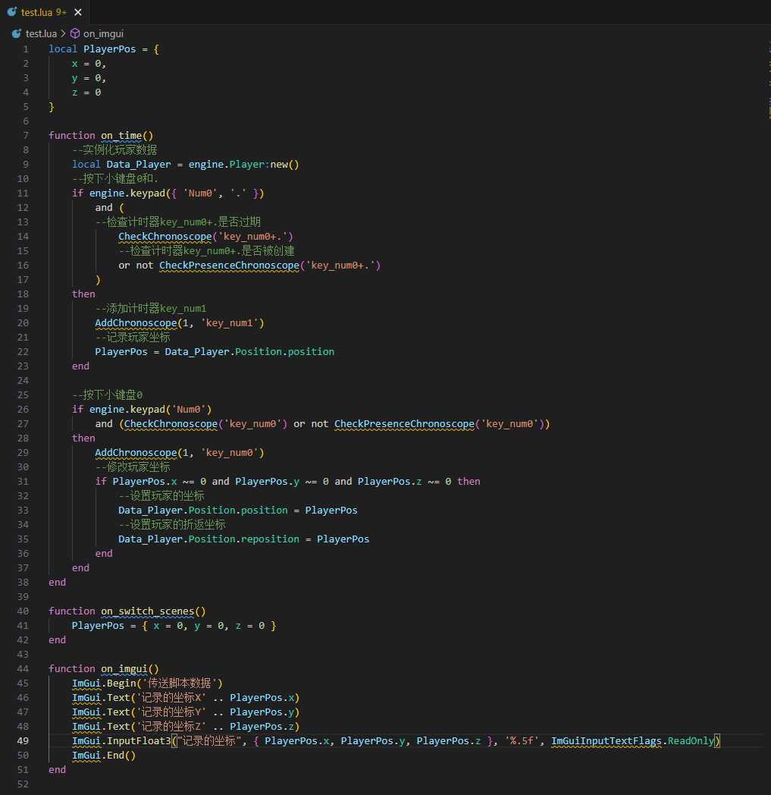Image resolution: width=771 pixels, height=795 pixels.
Task: Click the cube symbol icon beside on_imgui breadcrumb
Action: (x=75, y=33)
